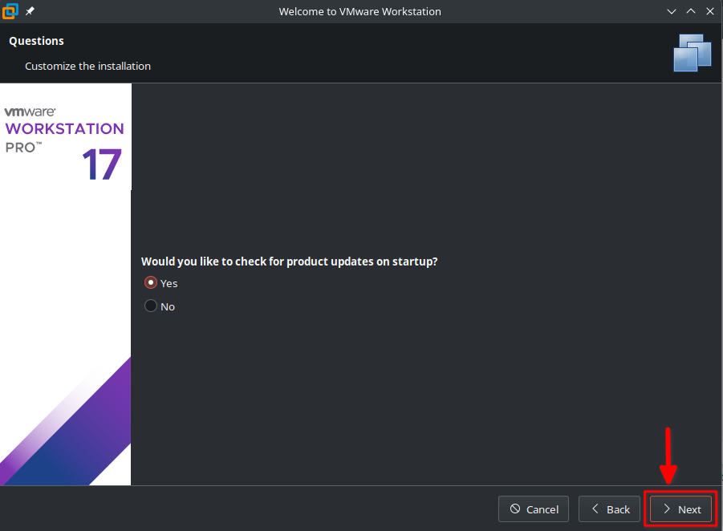Click the right chevron on Next button

pyautogui.click(x=666, y=509)
